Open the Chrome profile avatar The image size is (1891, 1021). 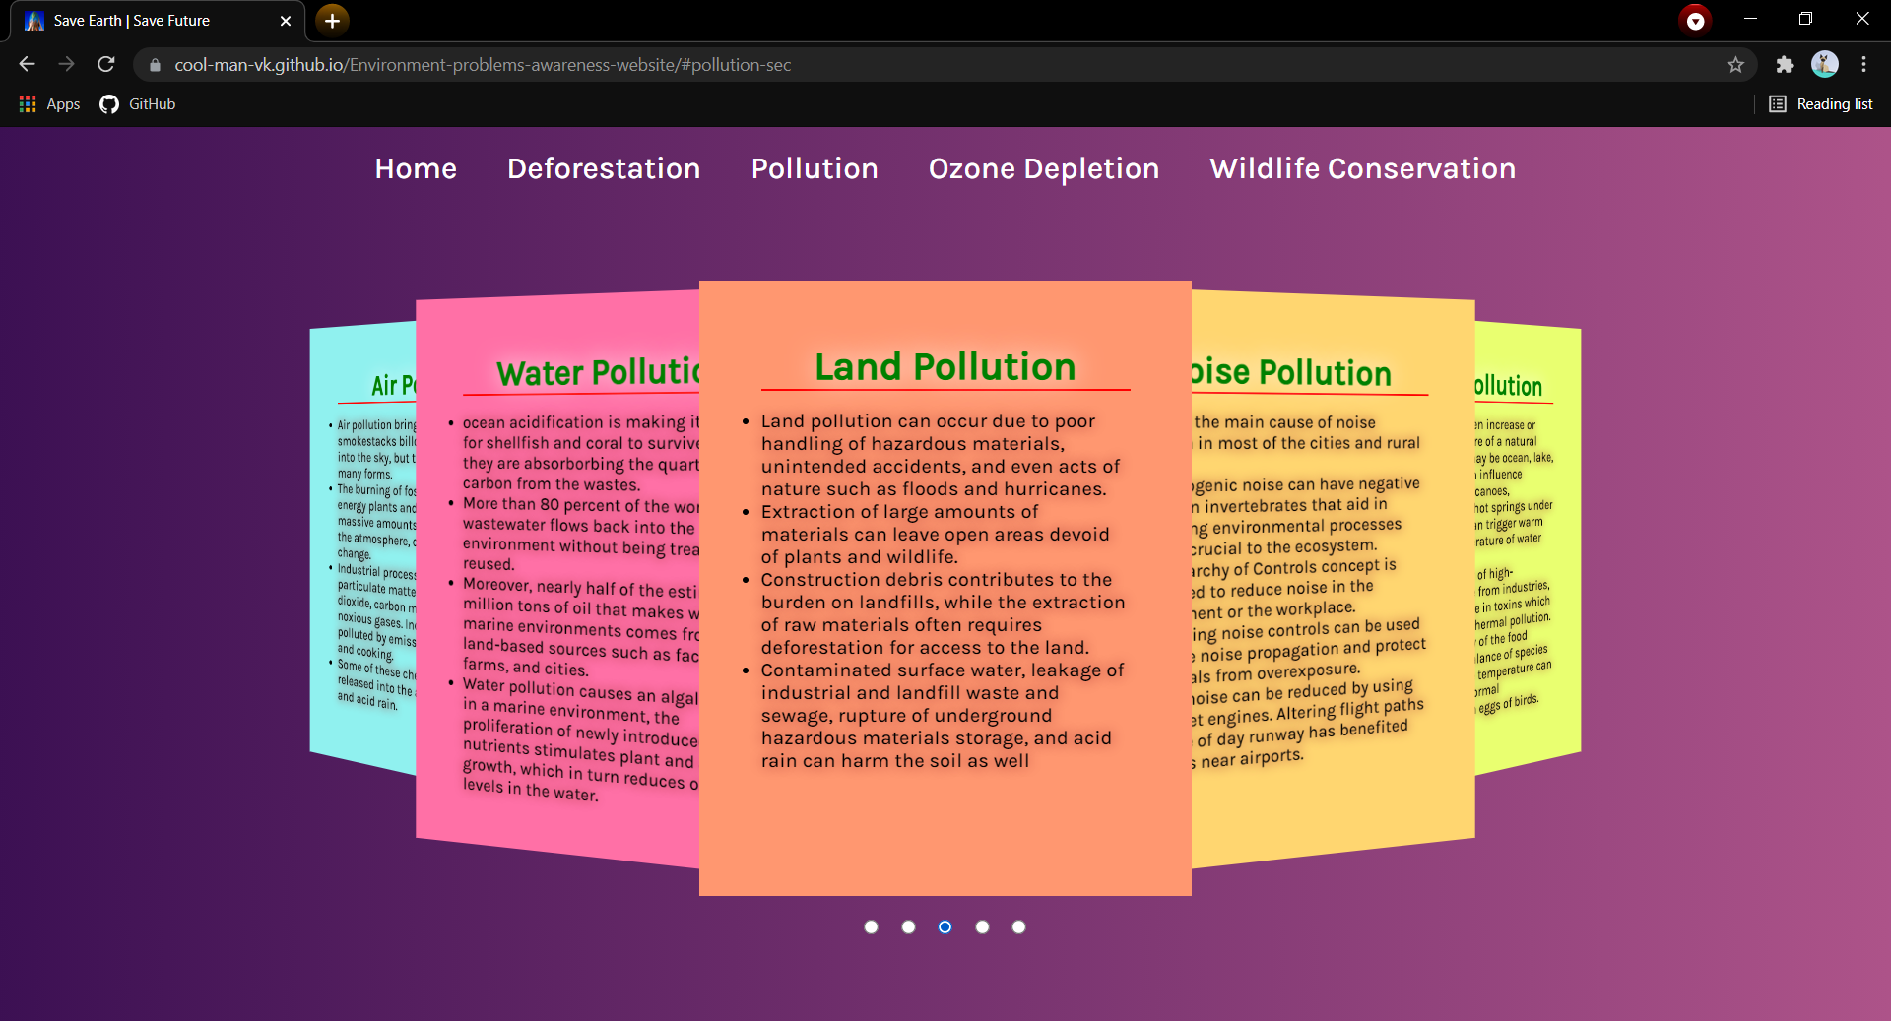pos(1825,64)
